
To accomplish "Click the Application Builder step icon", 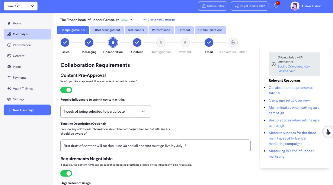I will [233, 42].
